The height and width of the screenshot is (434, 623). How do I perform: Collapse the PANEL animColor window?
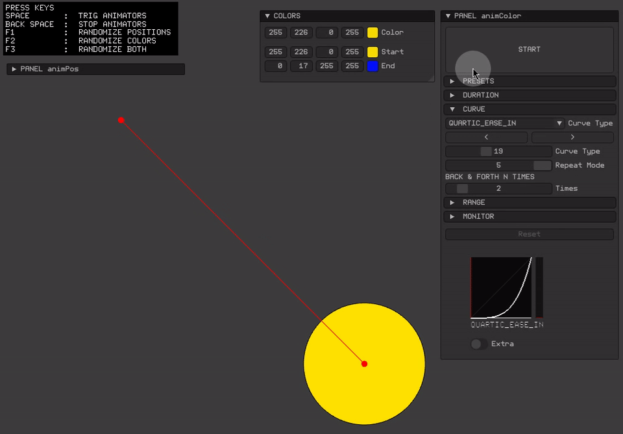pyautogui.click(x=448, y=16)
